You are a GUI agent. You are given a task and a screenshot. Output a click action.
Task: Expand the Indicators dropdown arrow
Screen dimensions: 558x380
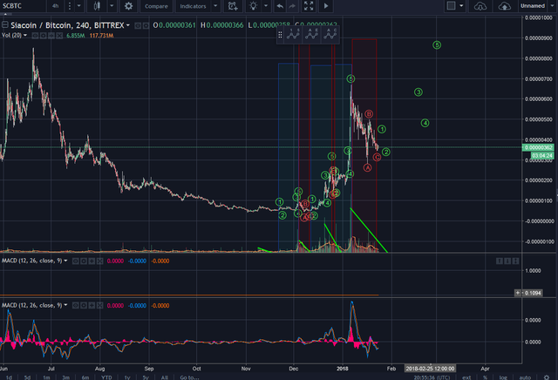pos(215,6)
